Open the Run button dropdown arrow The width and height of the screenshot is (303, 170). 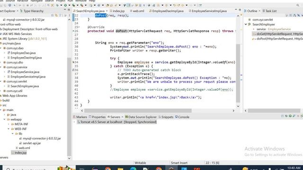click(69, 5)
